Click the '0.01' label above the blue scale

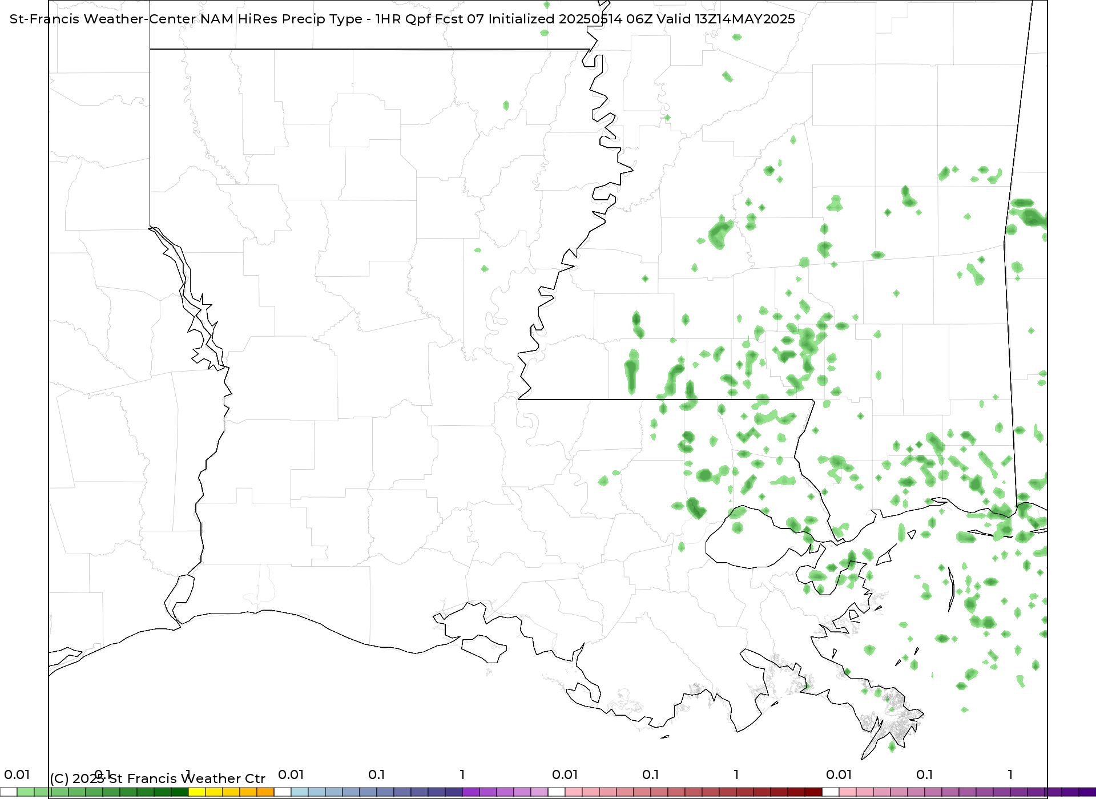click(x=291, y=774)
